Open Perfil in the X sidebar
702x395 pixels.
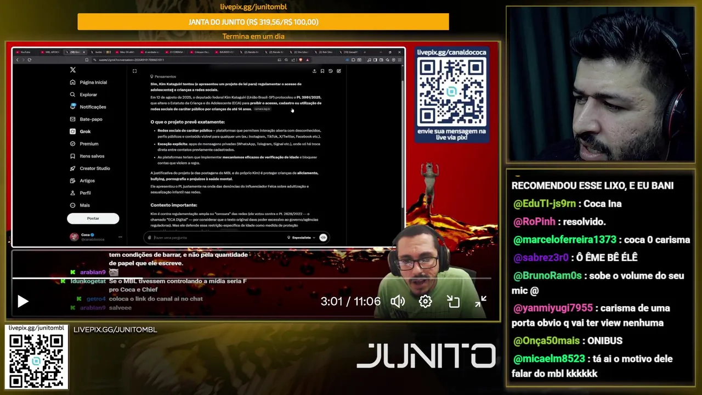pos(80,193)
